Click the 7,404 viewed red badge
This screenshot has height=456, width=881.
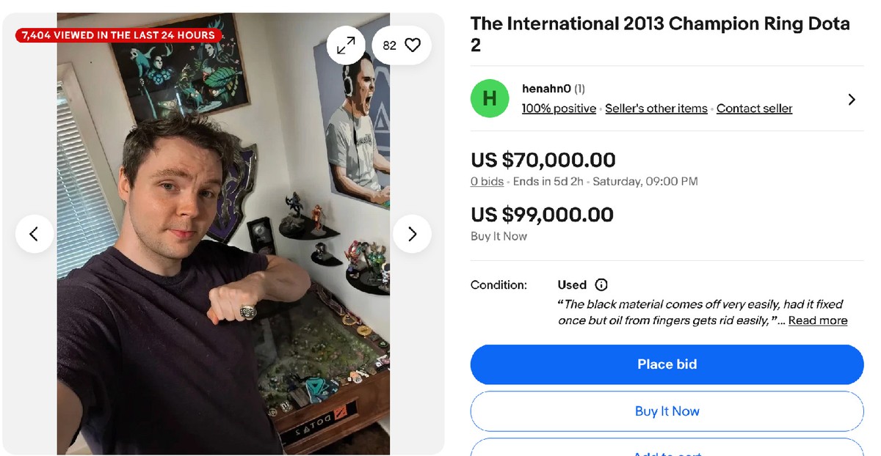coord(118,35)
